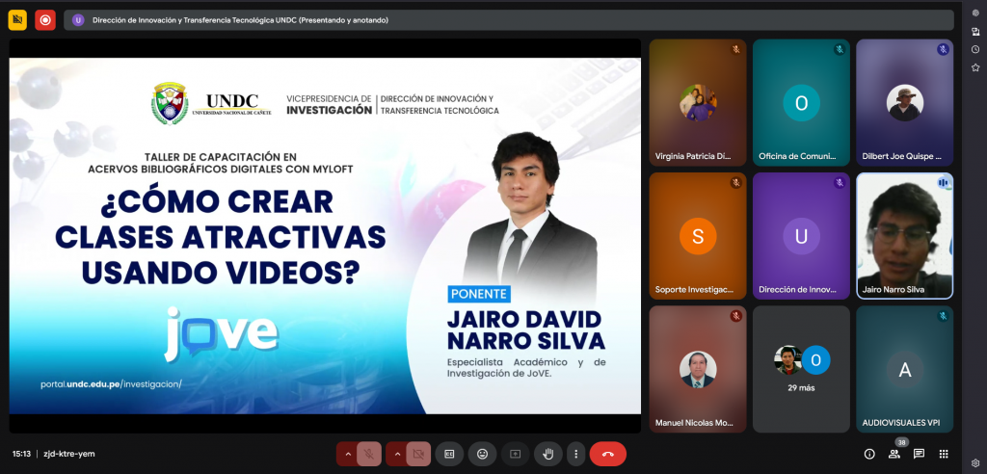Open the activities grid icon
Image resolution: width=987 pixels, height=474 pixels.
pos(944,454)
